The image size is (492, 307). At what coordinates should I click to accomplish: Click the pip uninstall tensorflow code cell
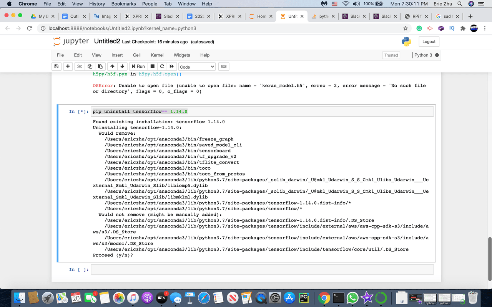pos(263,112)
